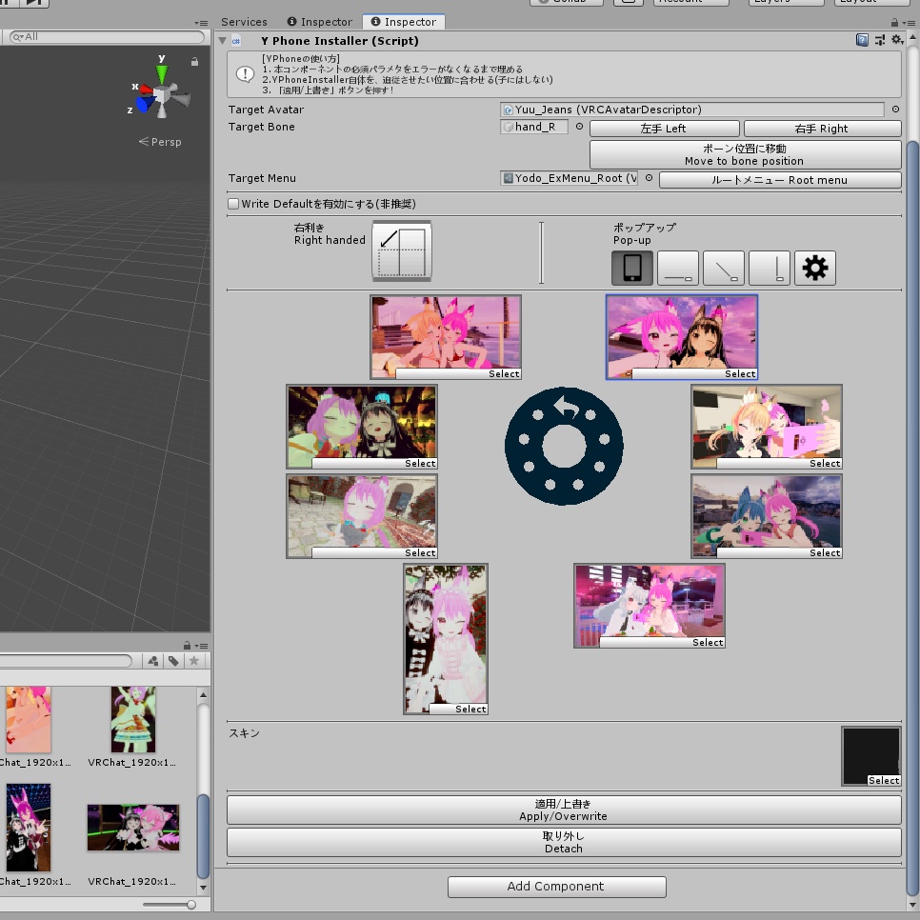The height and width of the screenshot is (920, 920).
Task: Click the Project panel scroll up arrow
Action: (x=204, y=694)
